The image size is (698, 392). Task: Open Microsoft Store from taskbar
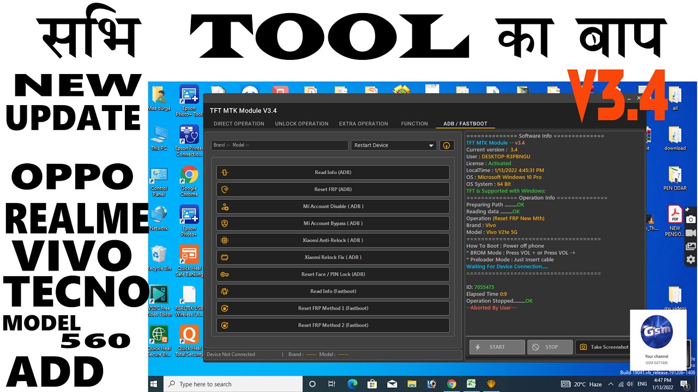(x=372, y=384)
